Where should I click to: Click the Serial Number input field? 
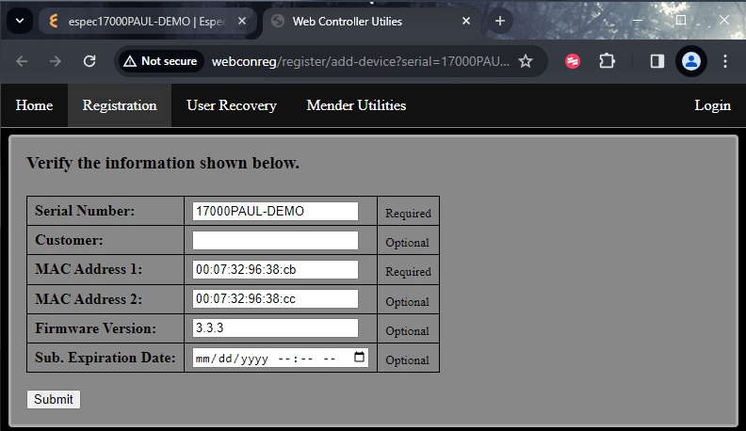(275, 211)
